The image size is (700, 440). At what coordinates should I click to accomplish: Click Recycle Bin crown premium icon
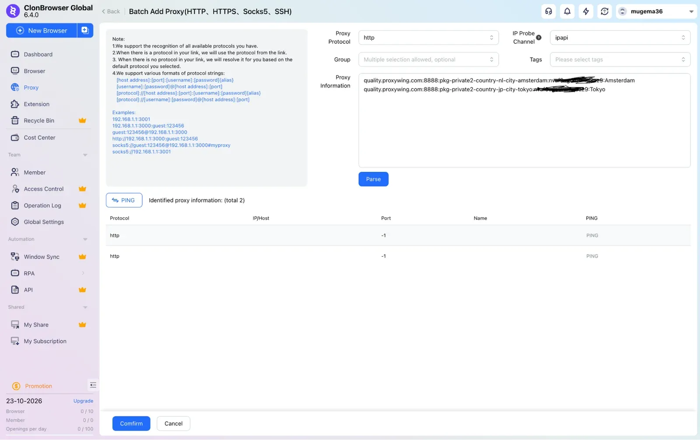(x=82, y=121)
